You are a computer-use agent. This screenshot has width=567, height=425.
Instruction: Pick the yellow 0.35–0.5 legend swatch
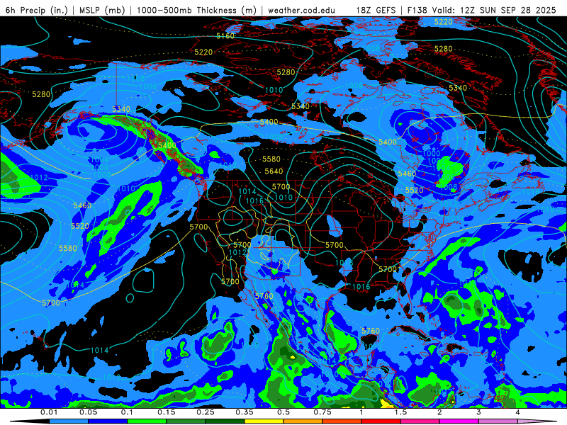(x=264, y=421)
